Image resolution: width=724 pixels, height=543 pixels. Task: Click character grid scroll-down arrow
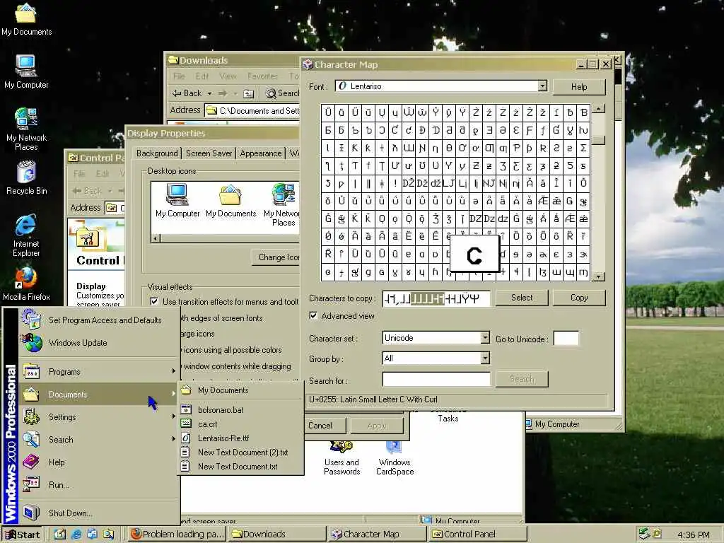tap(598, 276)
